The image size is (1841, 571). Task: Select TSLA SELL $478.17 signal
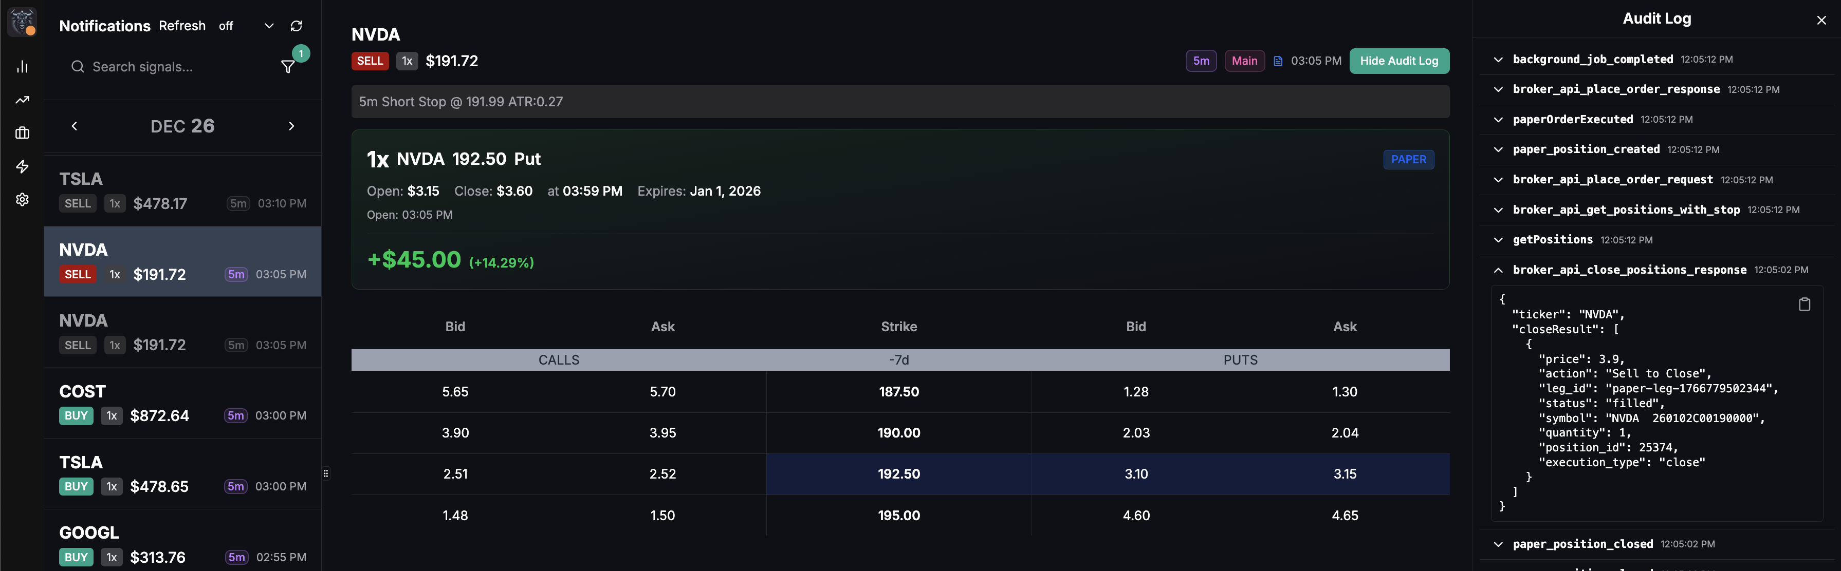click(183, 191)
